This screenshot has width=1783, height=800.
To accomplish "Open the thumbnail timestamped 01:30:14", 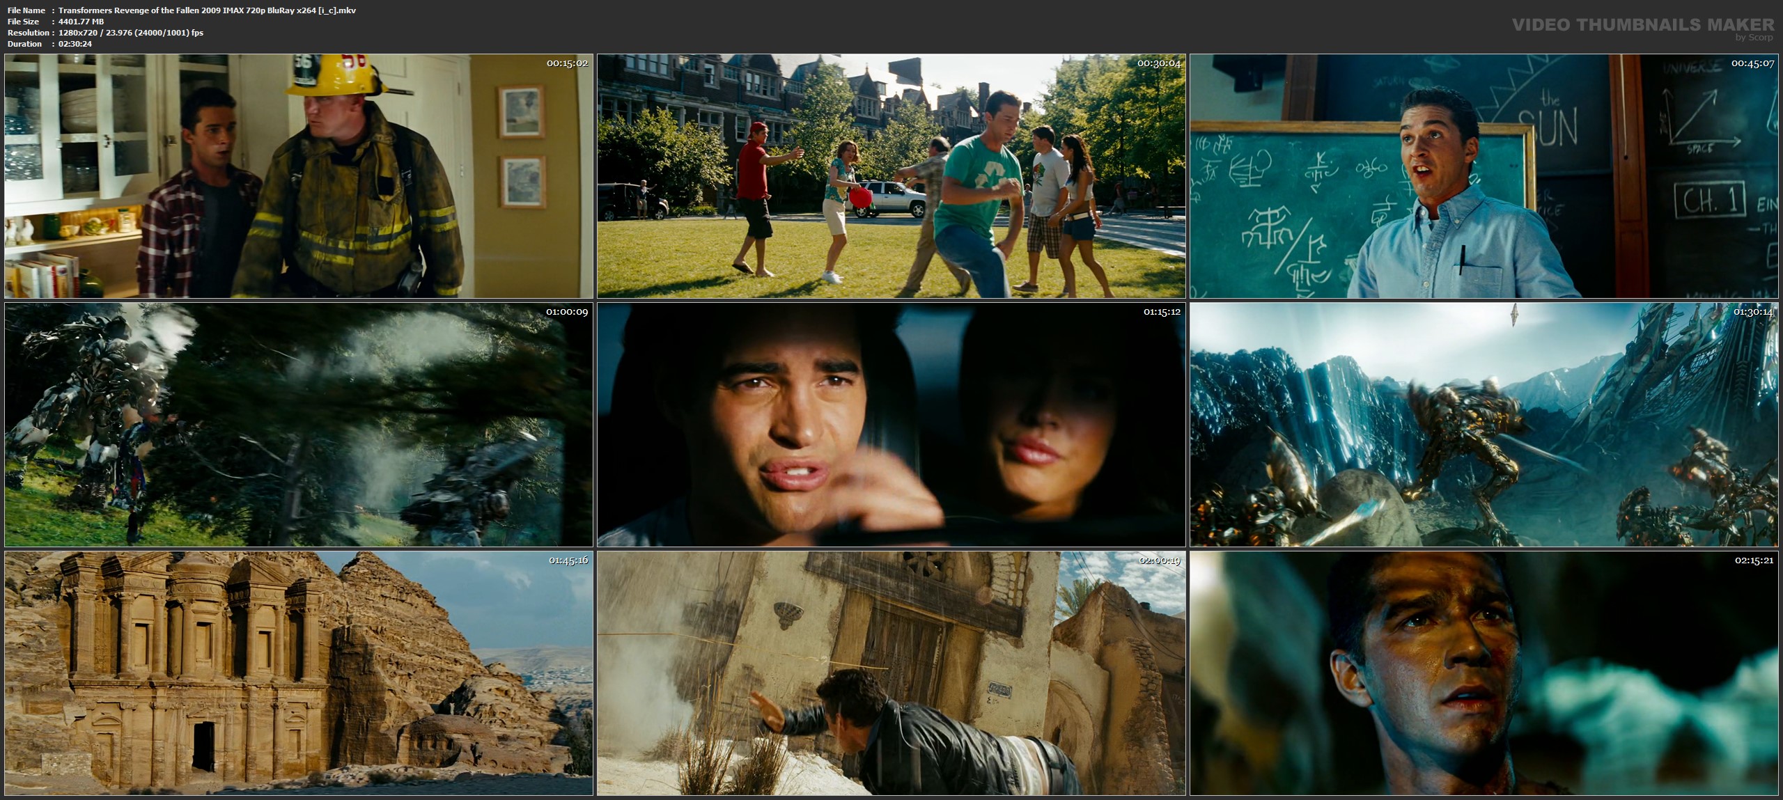I will pyautogui.click(x=1484, y=425).
